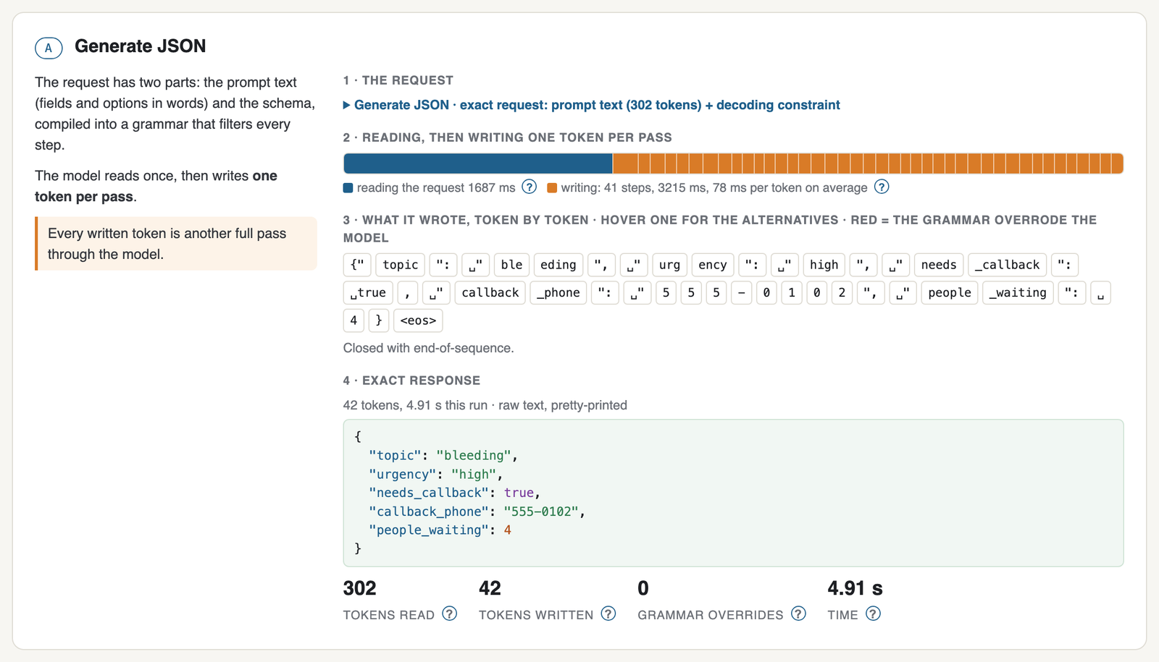Select the '_waiting' token chip
Screen dimensions: 1159x662
1018,292
